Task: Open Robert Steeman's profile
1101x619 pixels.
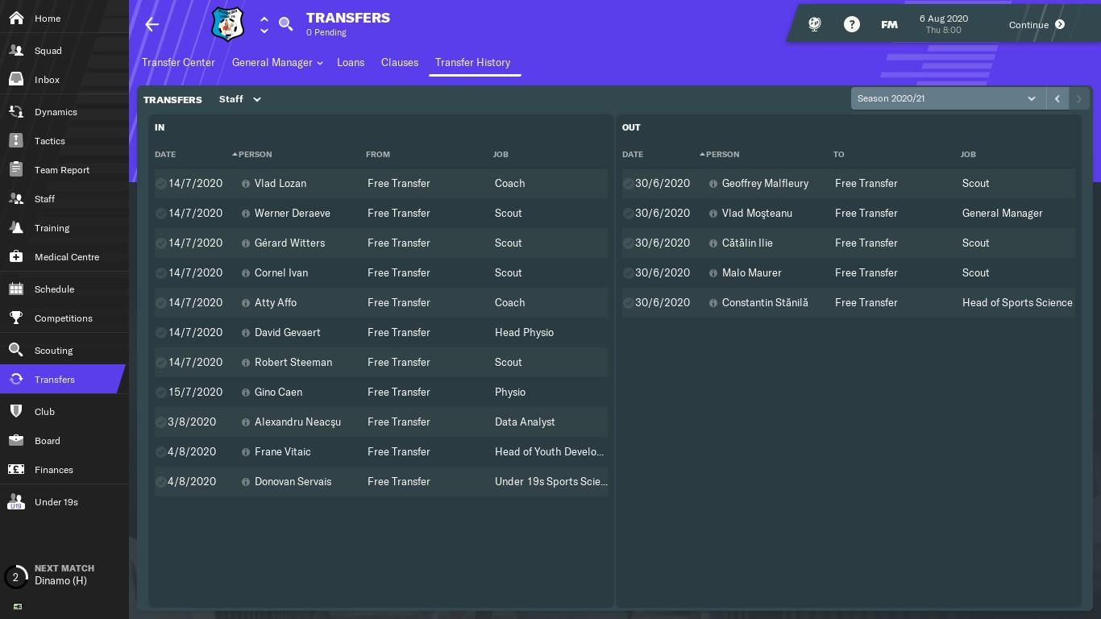Action: pos(293,362)
